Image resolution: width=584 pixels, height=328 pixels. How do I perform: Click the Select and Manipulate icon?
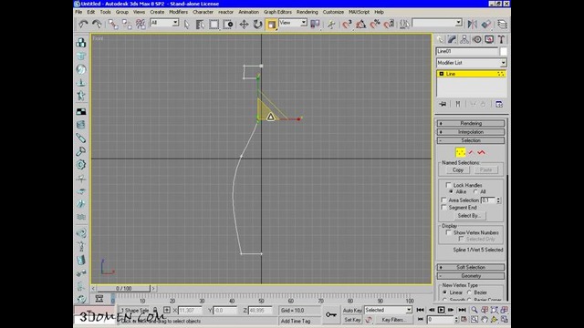330,25
